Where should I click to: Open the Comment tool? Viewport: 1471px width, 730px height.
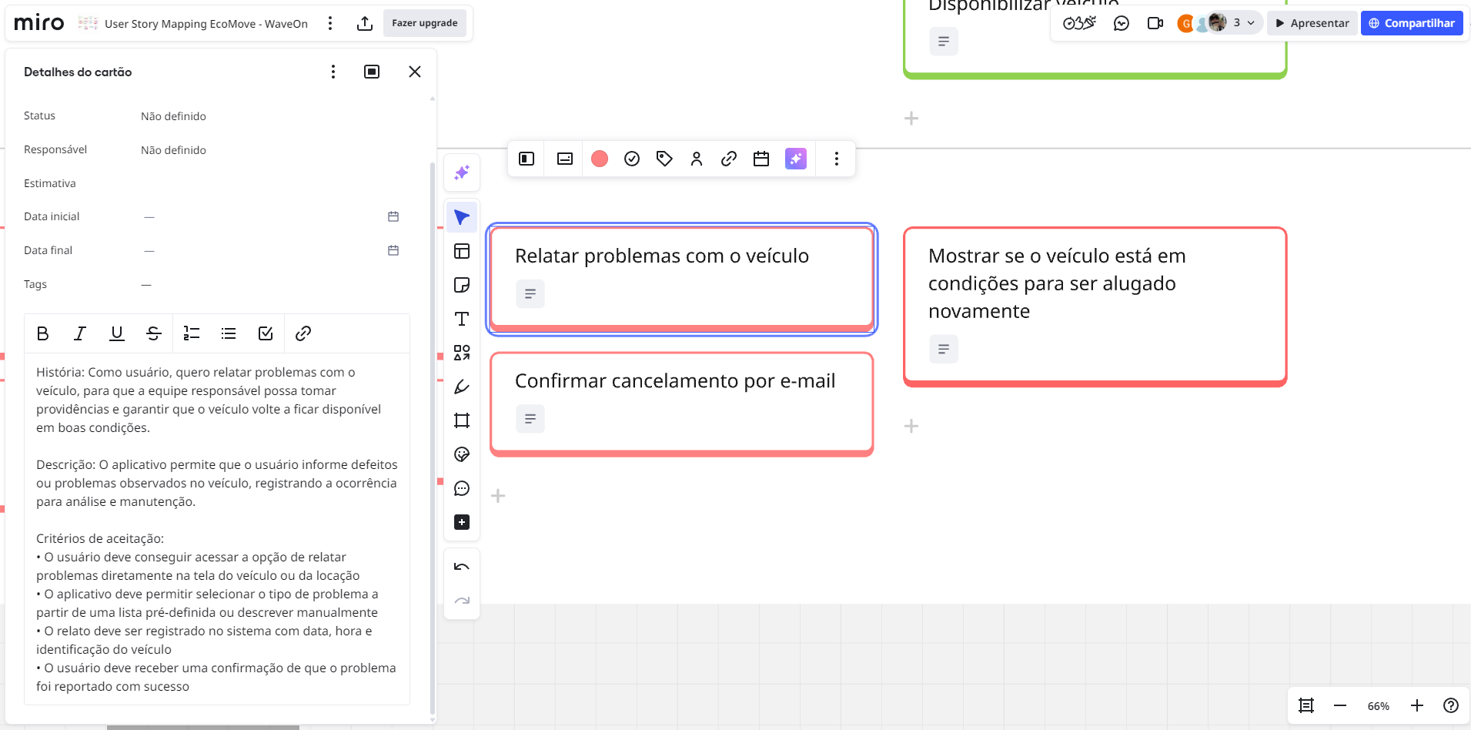tap(462, 488)
